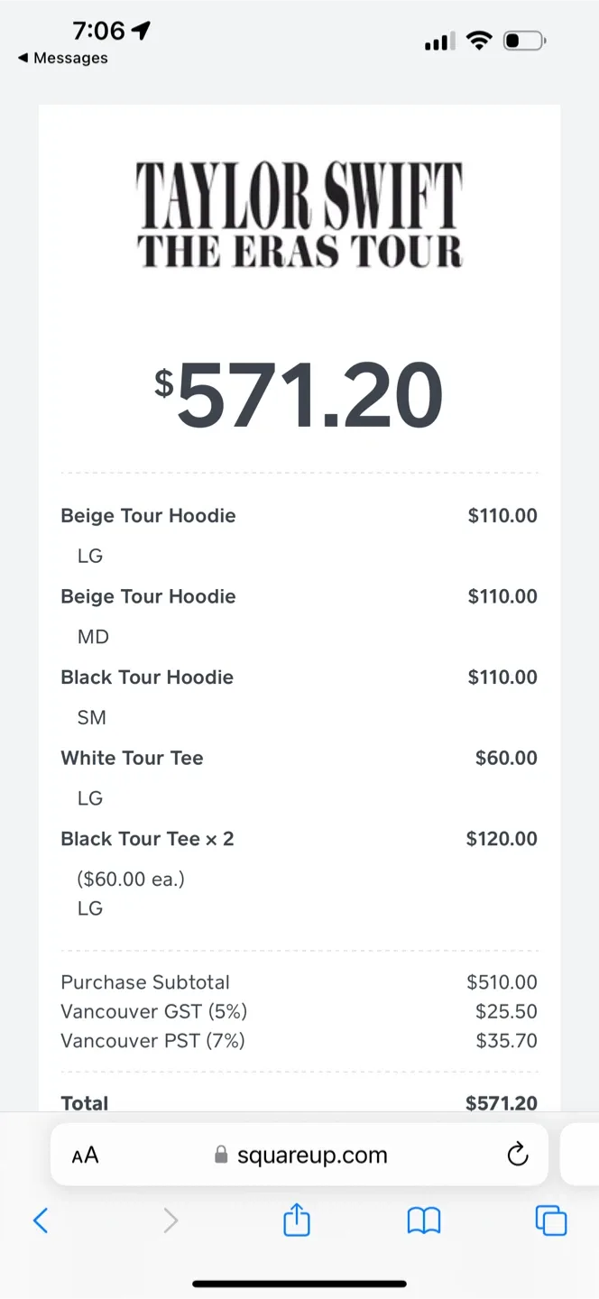Screen dimensions: 599x1299
Task: Tap the squareup.com address field
Action: point(311,1155)
